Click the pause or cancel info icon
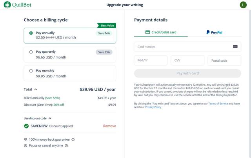The image size is (251, 158). pos(66,145)
